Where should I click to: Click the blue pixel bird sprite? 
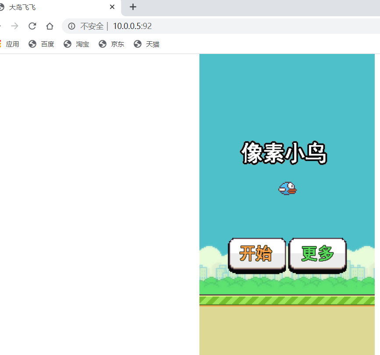[x=288, y=189]
